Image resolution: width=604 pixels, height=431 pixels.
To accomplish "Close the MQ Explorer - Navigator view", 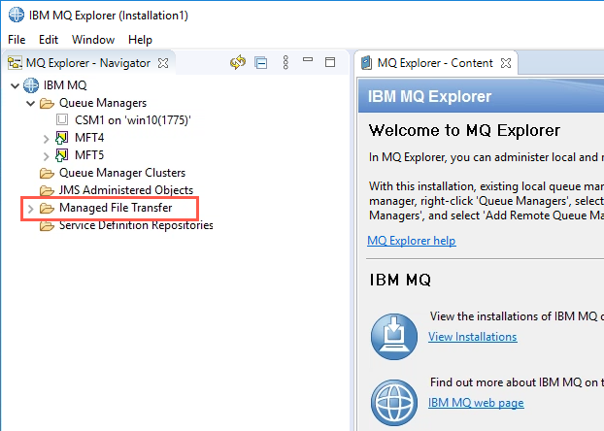I will (x=163, y=63).
